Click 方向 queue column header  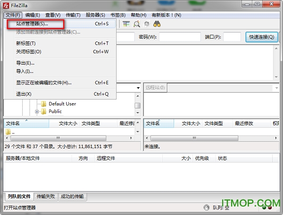[83, 158]
